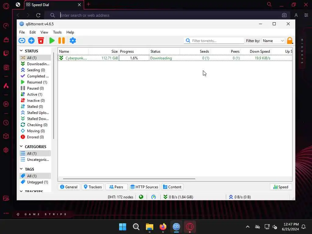Collapse the STATUS section chevron
The height and width of the screenshot is (234, 312).
pyautogui.click(x=21, y=51)
